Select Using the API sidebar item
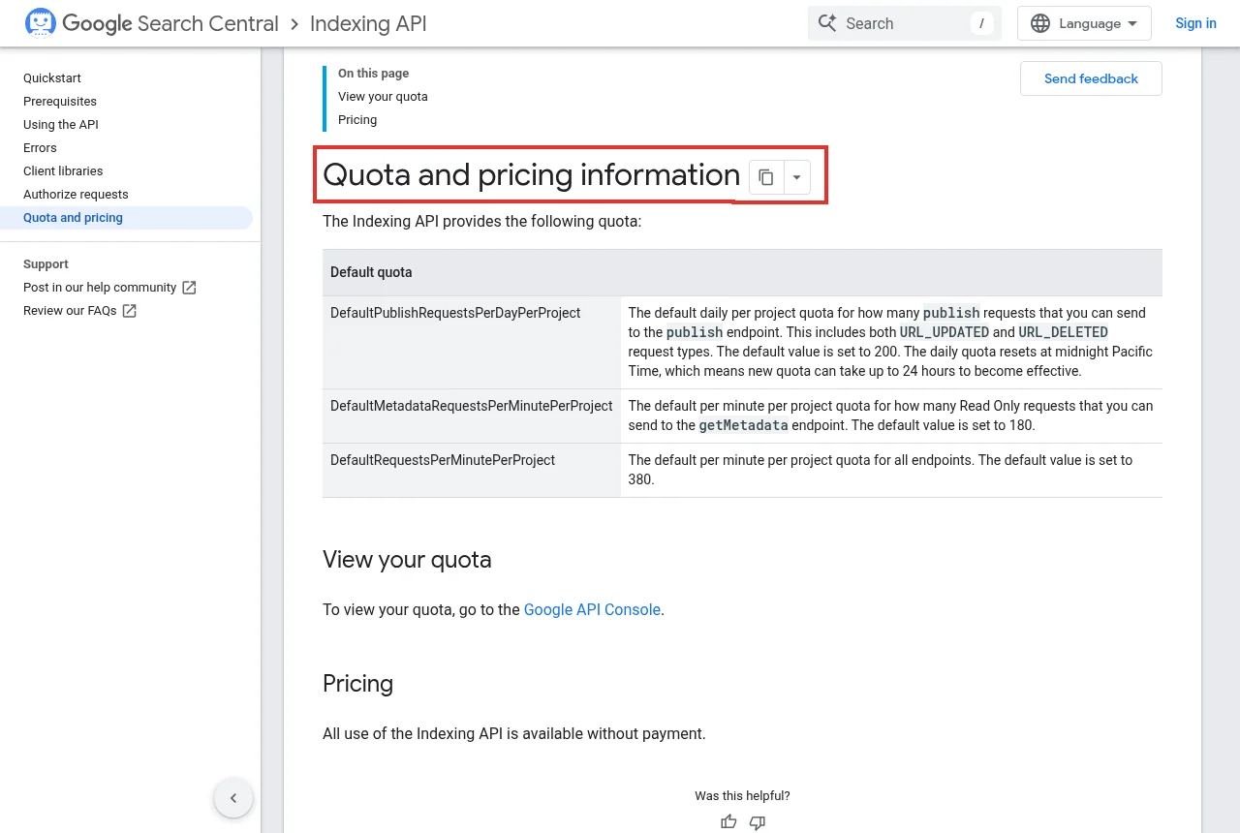Image resolution: width=1240 pixels, height=833 pixels. coord(61,125)
